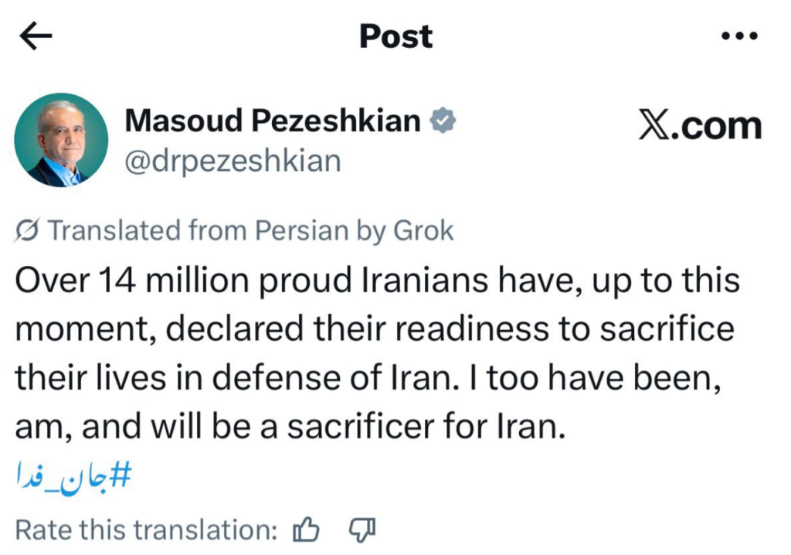Click the word "Grok" in translation notice

coord(423,230)
